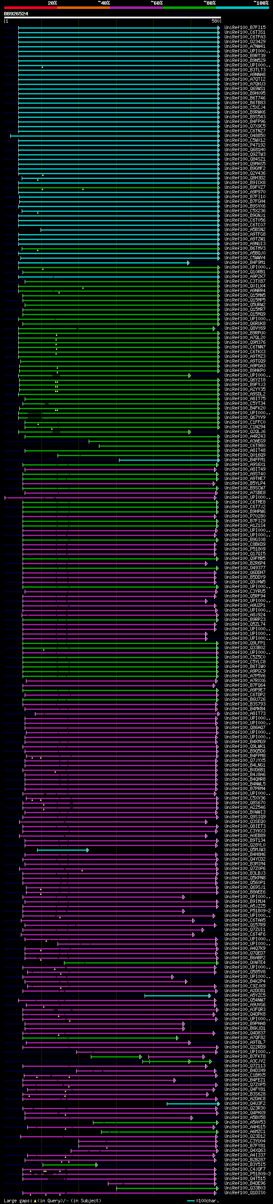Click label UniRef100_A8J924

pos(245,615)
